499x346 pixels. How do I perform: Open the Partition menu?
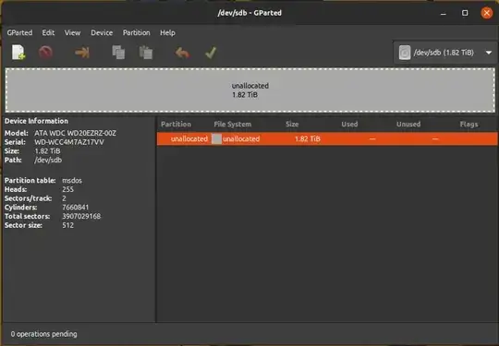tap(136, 32)
